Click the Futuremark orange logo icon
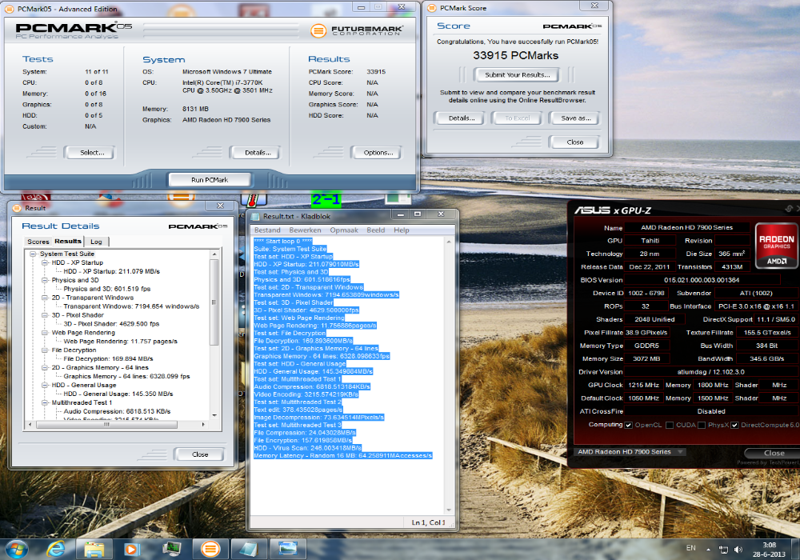Screen dimensions: 800x560 point(318,31)
